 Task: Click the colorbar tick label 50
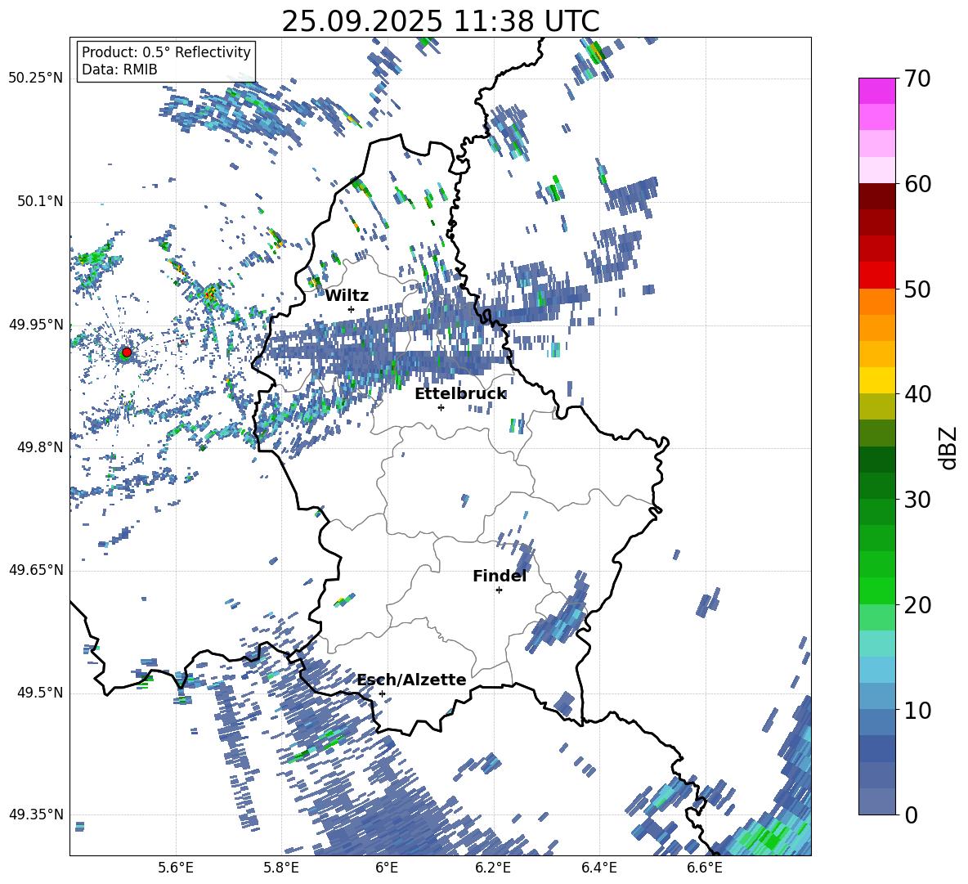pyautogui.click(x=917, y=289)
